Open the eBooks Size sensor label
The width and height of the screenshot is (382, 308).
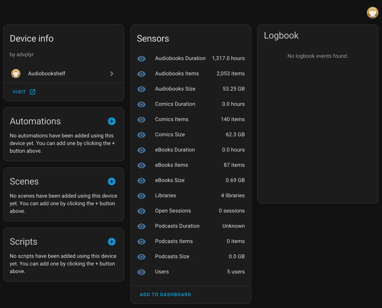170,180
